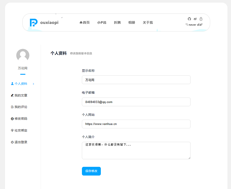Click the pencil icon beside 我的文章
Image resolution: width=231 pixels, height=189 pixels.
[12, 95]
